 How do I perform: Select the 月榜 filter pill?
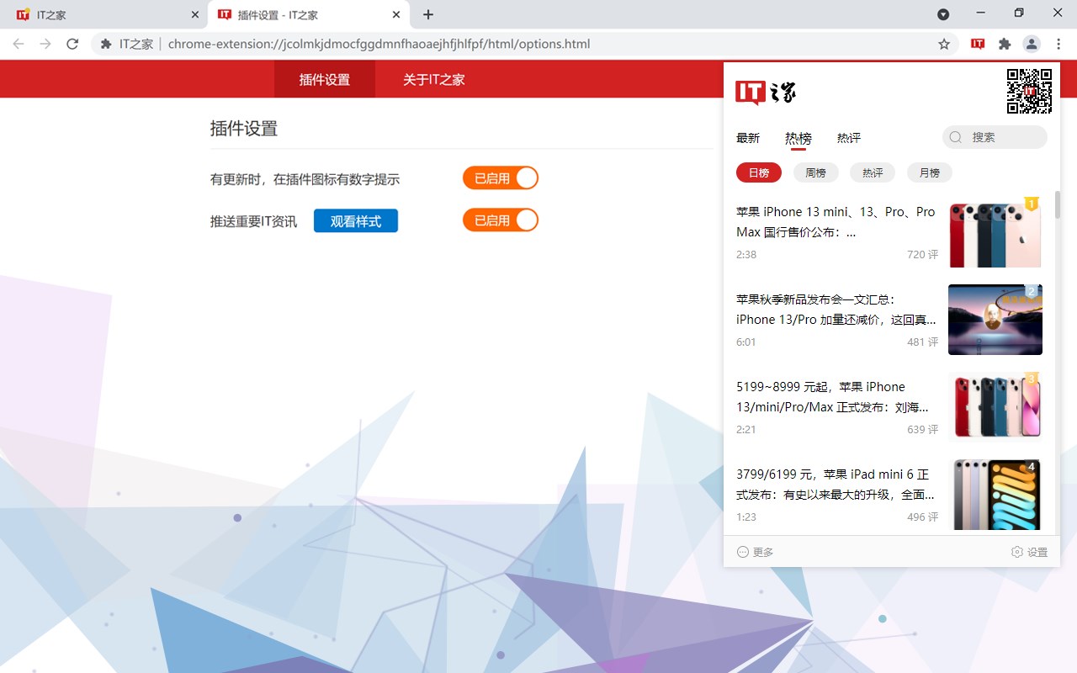[x=930, y=172]
